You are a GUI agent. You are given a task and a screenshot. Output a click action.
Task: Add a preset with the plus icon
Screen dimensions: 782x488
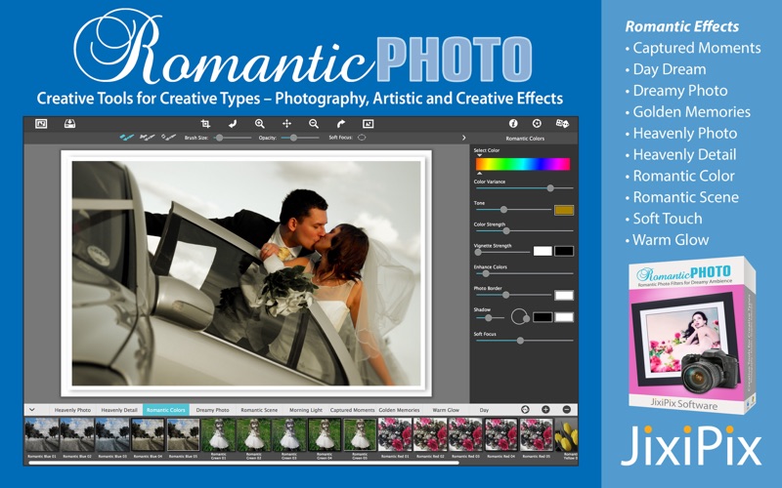click(x=545, y=409)
